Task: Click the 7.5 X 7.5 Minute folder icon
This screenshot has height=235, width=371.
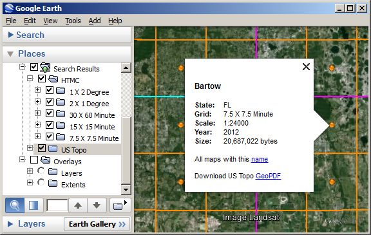Action: click(x=61, y=137)
